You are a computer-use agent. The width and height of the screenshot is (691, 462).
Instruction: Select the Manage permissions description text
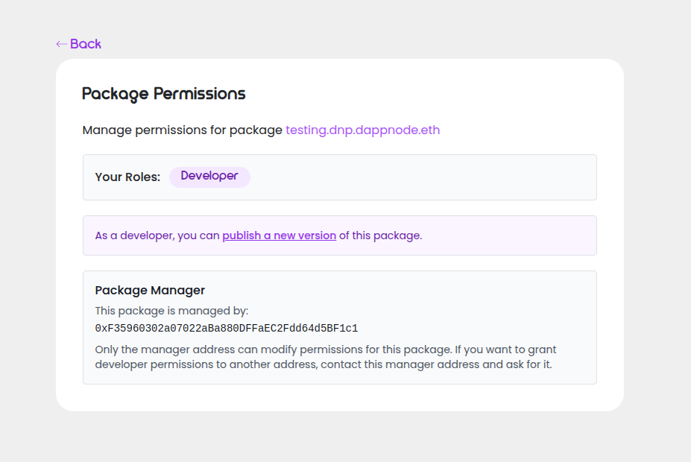coord(183,130)
